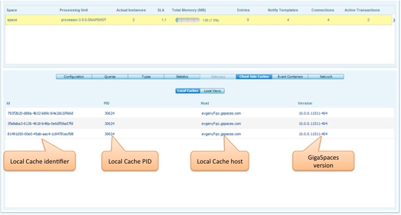401x215 pixels.
Task: Sort by the PID column header
Action: (106, 103)
